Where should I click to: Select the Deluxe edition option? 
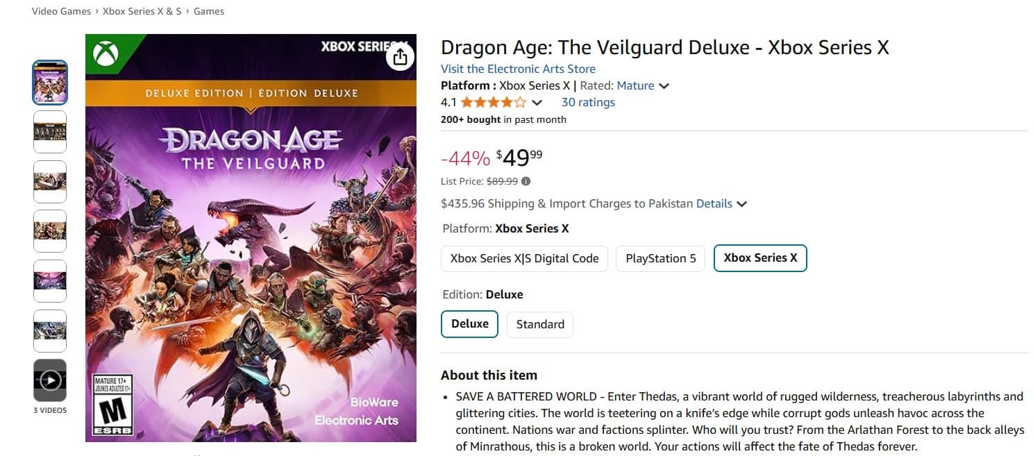pos(469,323)
